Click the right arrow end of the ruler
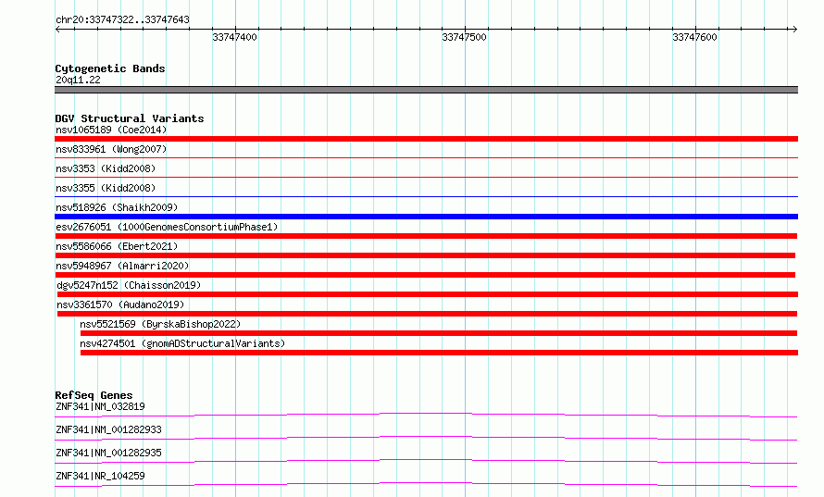The width and height of the screenshot is (824, 497). pos(794,30)
